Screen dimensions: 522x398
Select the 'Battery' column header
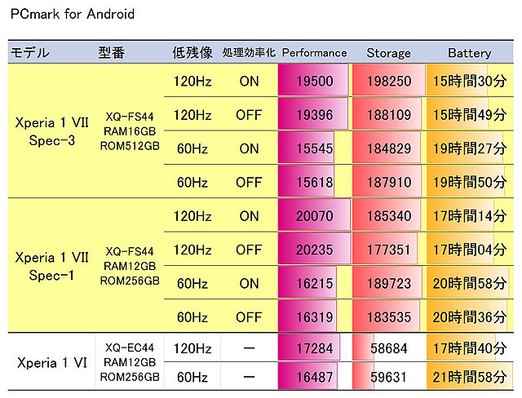[x=470, y=53]
